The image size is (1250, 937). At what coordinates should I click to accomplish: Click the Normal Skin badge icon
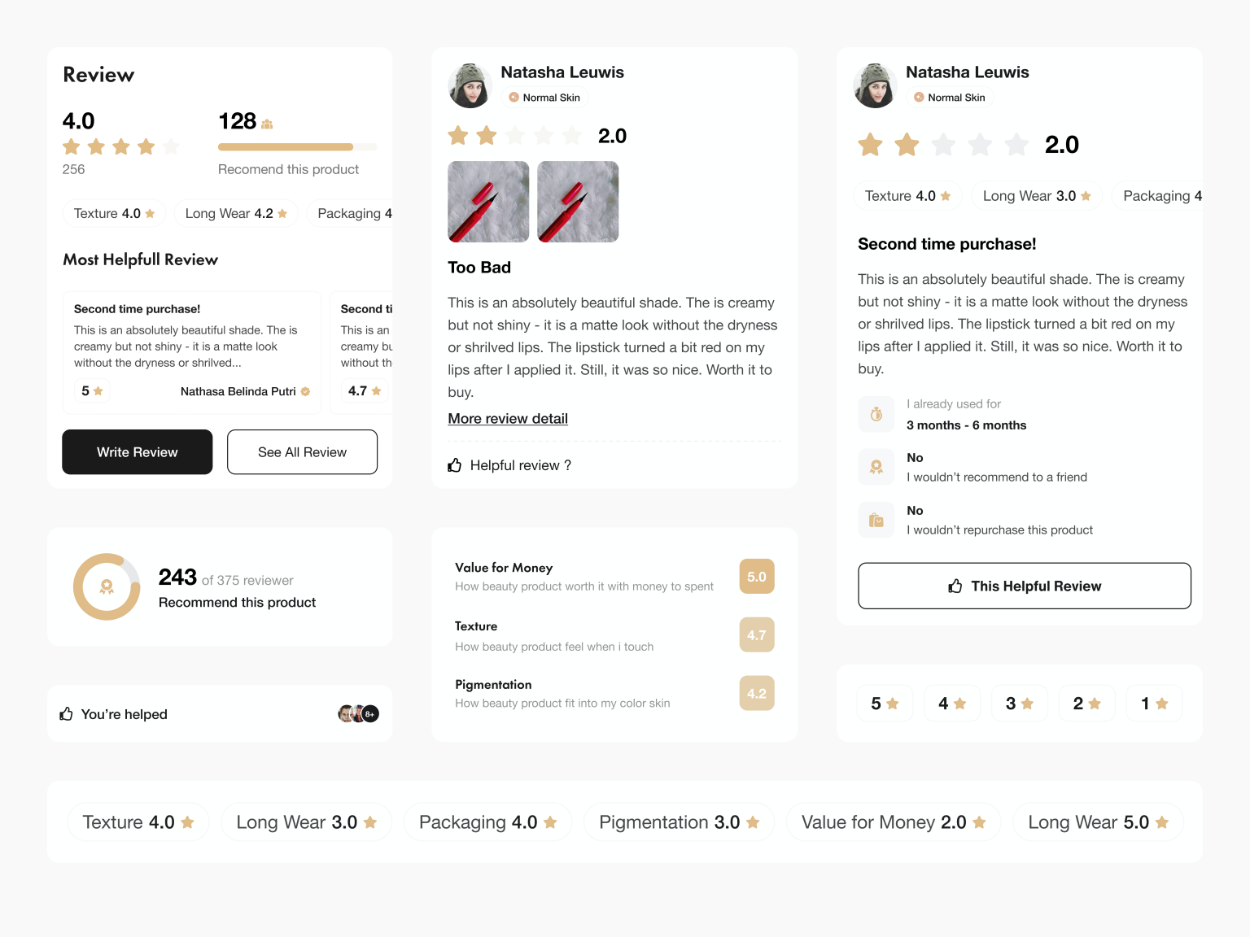pos(514,97)
